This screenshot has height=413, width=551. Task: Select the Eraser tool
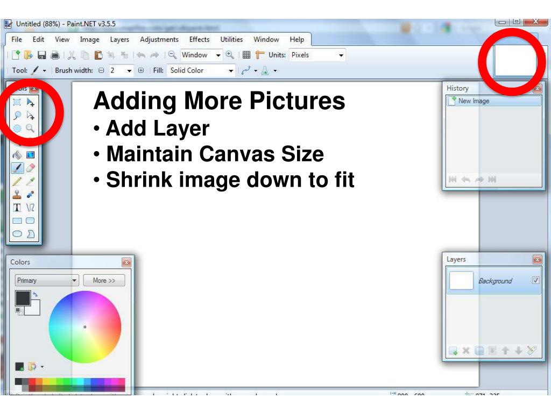coord(31,168)
